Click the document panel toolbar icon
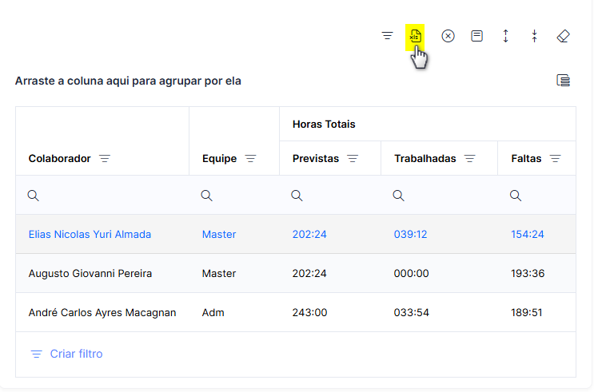 (477, 36)
